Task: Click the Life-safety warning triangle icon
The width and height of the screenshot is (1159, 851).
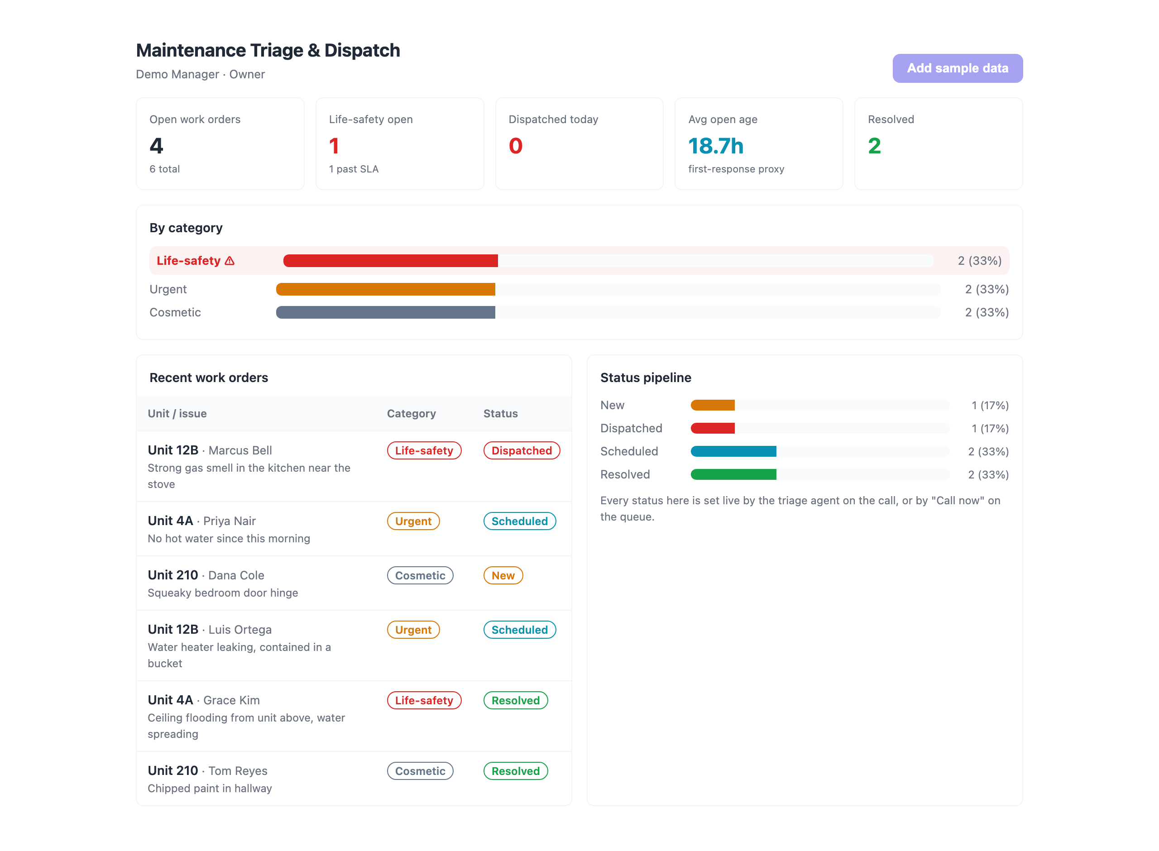Action: pyautogui.click(x=230, y=261)
